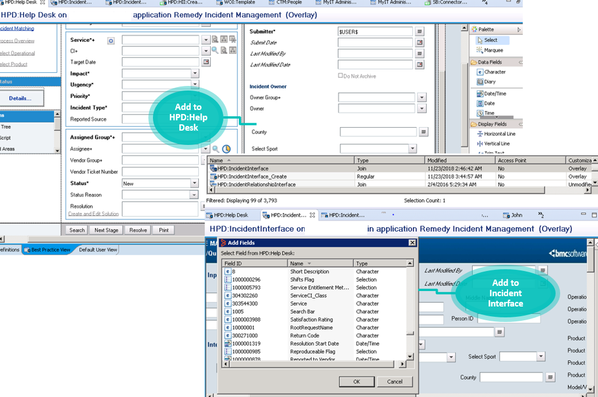Open the calendar button for Last Modified Date
This screenshot has width=598, height=397.
click(419, 65)
